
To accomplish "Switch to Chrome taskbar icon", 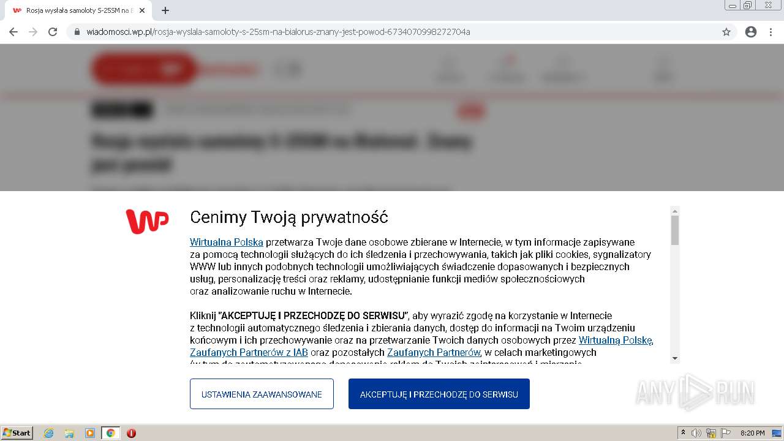I will (110, 433).
